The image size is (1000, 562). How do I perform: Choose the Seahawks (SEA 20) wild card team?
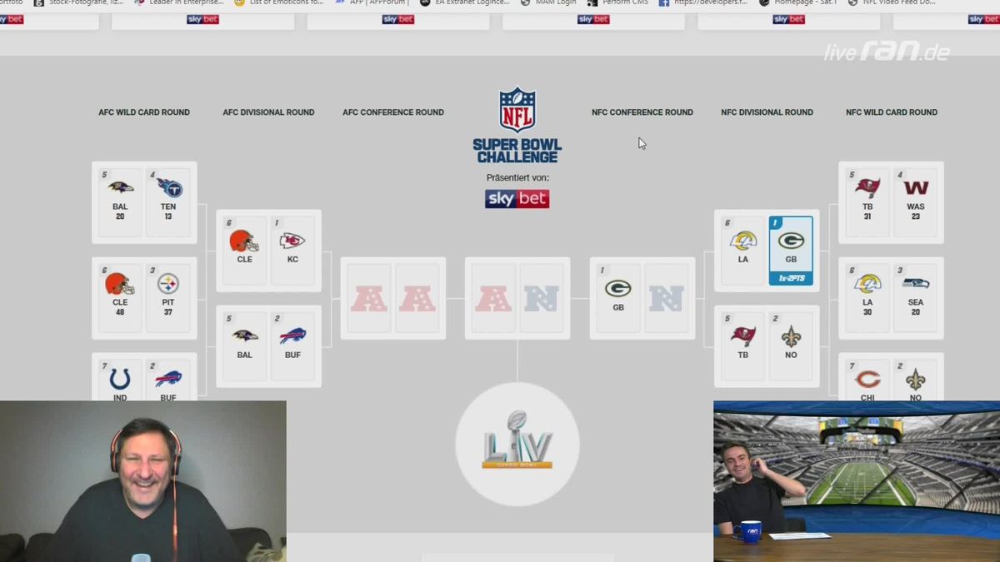coord(916,298)
